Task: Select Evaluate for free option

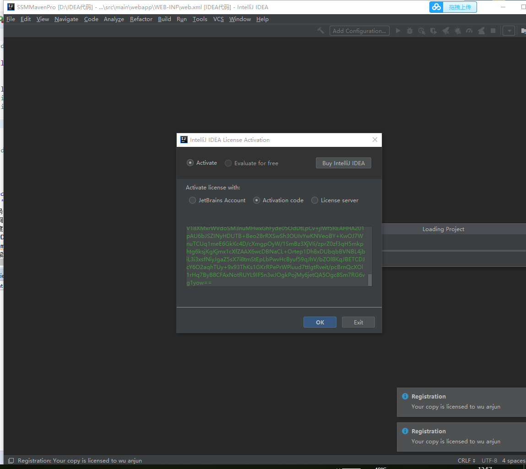Action: 228,163
